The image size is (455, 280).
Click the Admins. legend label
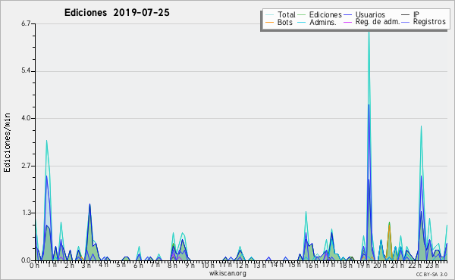pyautogui.click(x=323, y=22)
